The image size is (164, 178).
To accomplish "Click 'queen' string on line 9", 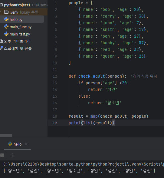I will pyautogui.click(x=109, y=56).
